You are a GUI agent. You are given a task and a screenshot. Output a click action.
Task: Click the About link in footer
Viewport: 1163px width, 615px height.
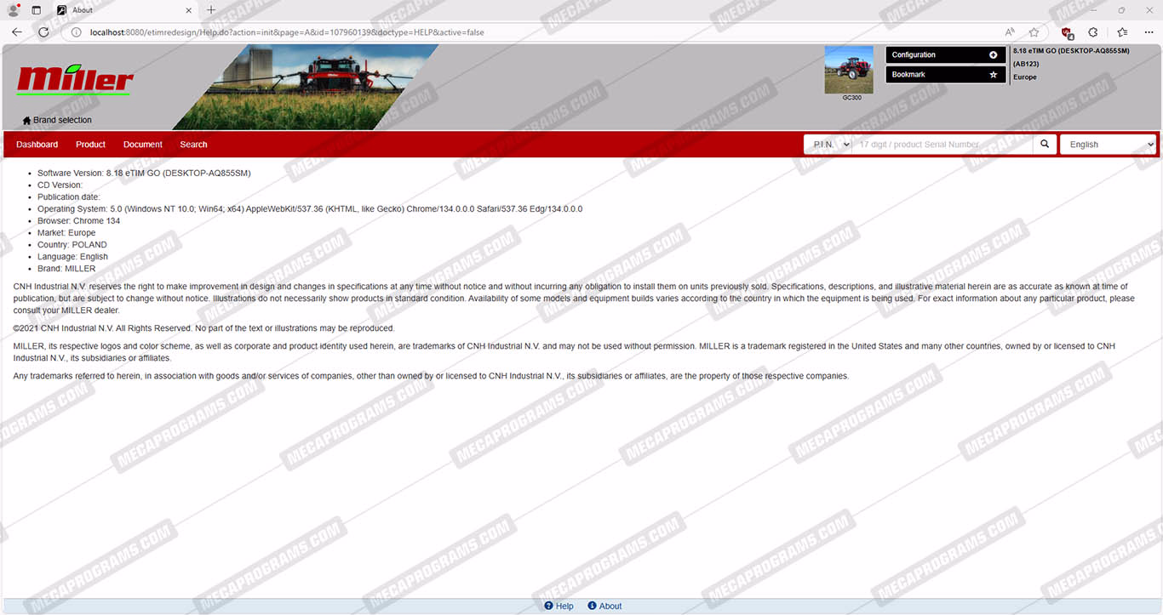605,606
